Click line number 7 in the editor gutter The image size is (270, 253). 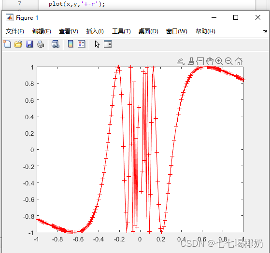[19, 3]
